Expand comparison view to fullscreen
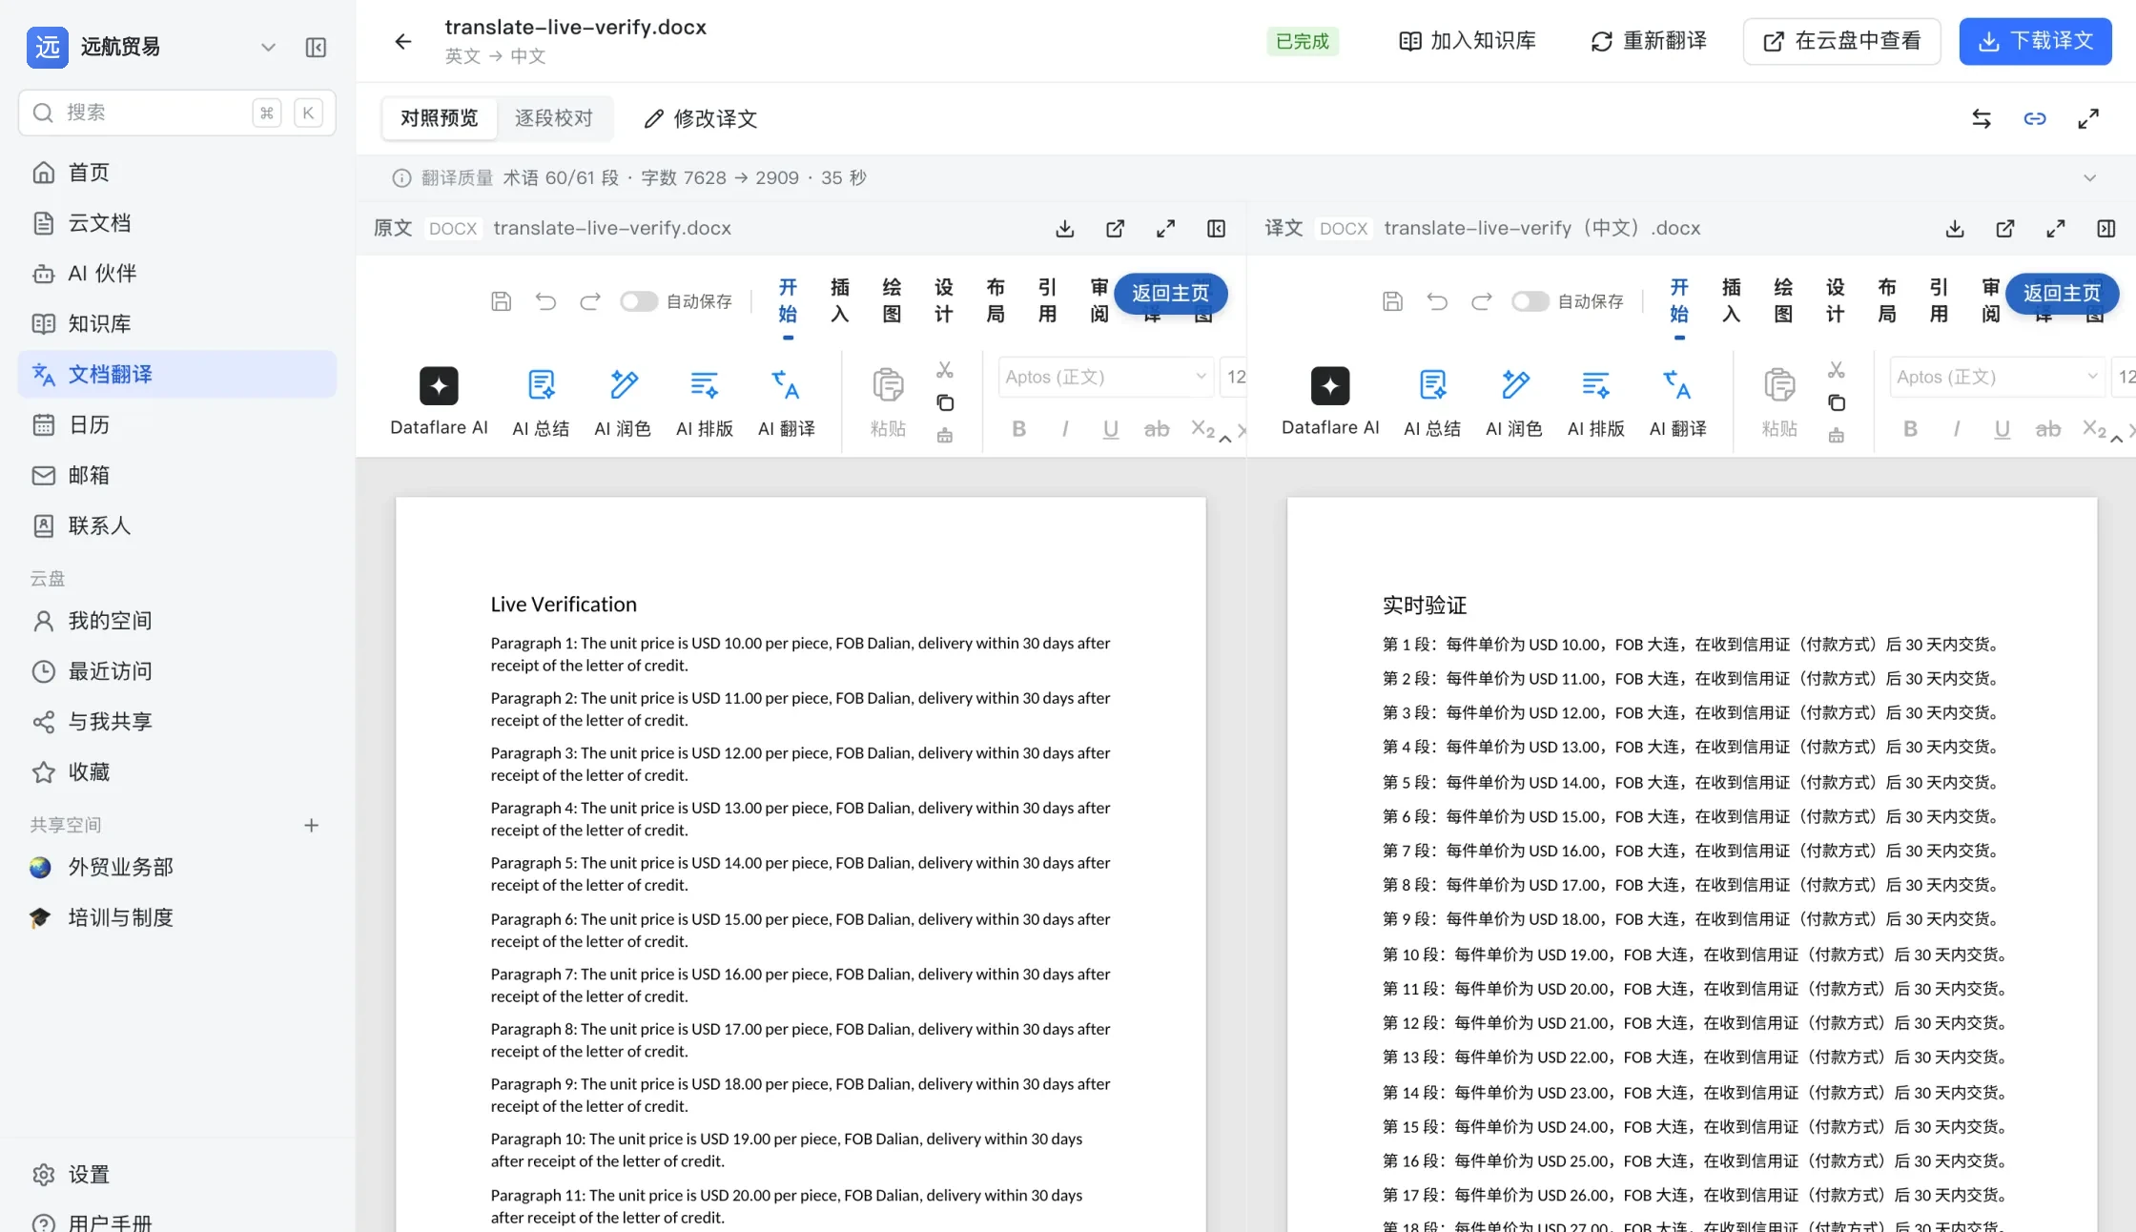2136x1232 pixels. 2088,118
